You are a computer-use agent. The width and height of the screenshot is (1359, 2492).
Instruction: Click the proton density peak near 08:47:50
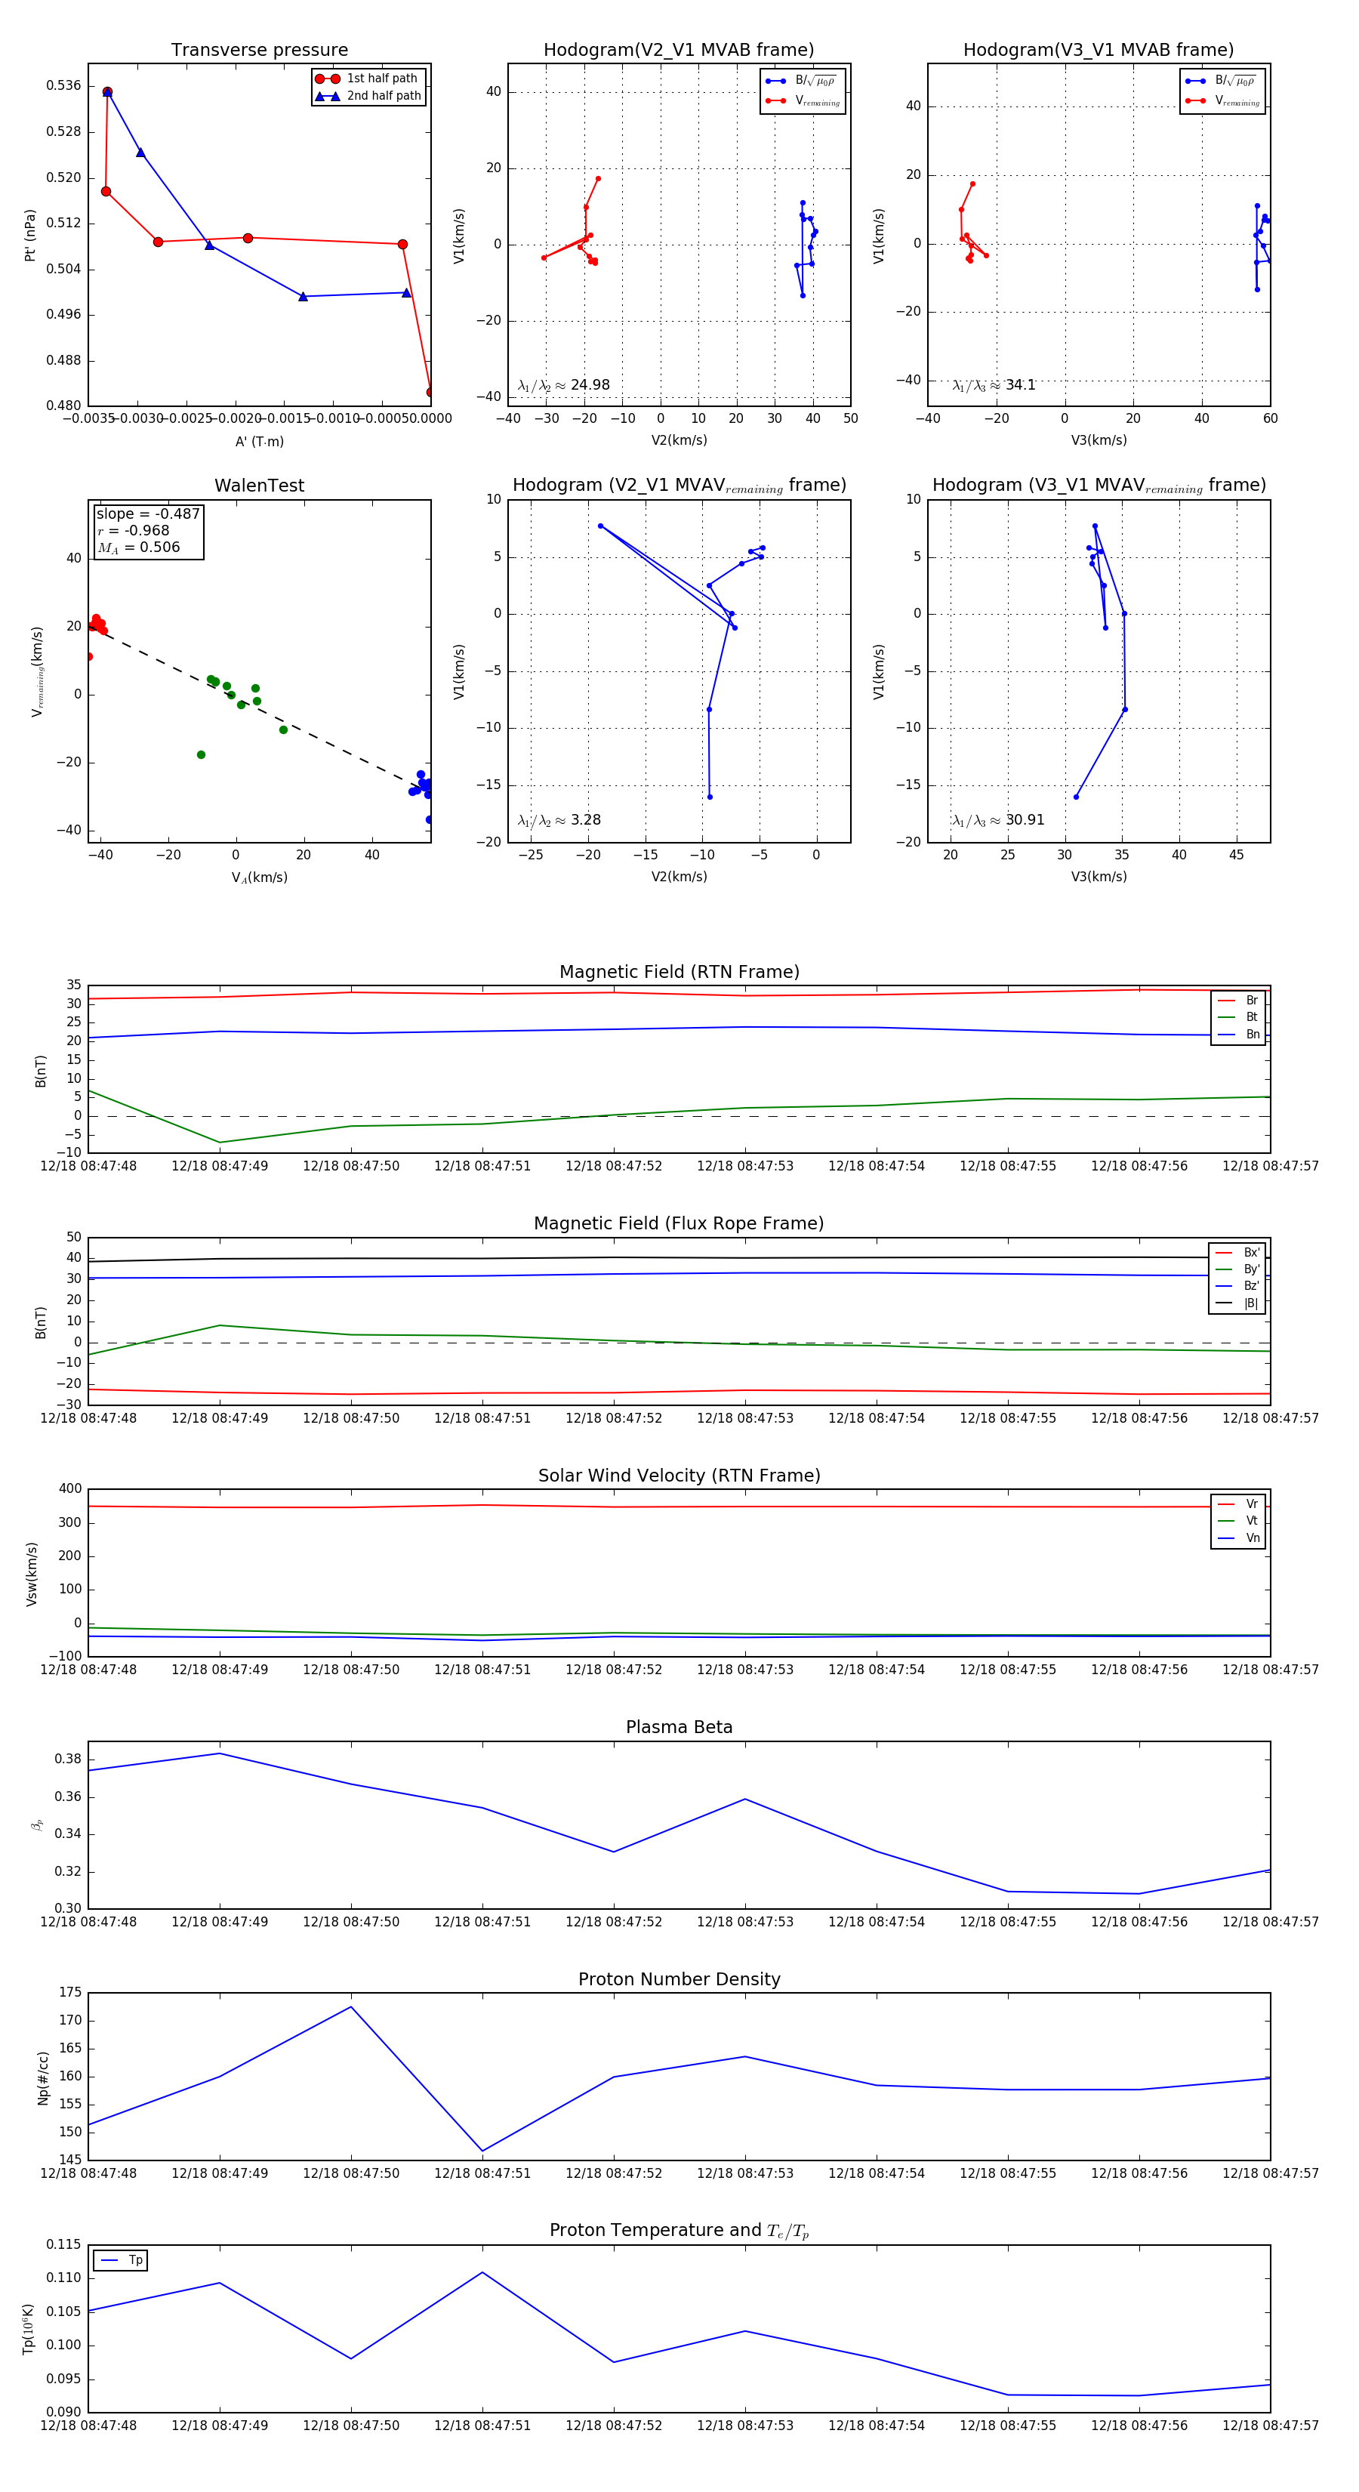[351, 2006]
